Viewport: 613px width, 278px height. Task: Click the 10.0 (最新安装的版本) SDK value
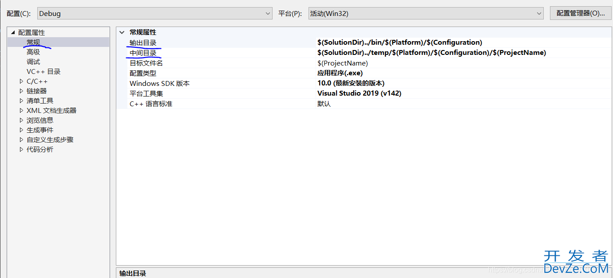[351, 83]
